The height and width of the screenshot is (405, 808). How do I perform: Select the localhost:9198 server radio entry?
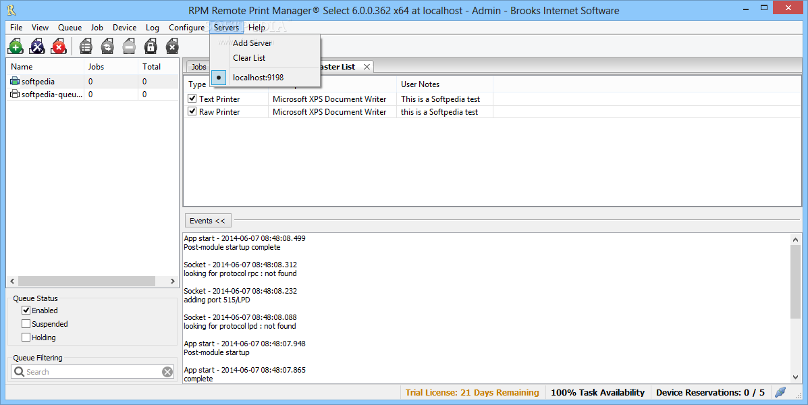(x=265, y=78)
